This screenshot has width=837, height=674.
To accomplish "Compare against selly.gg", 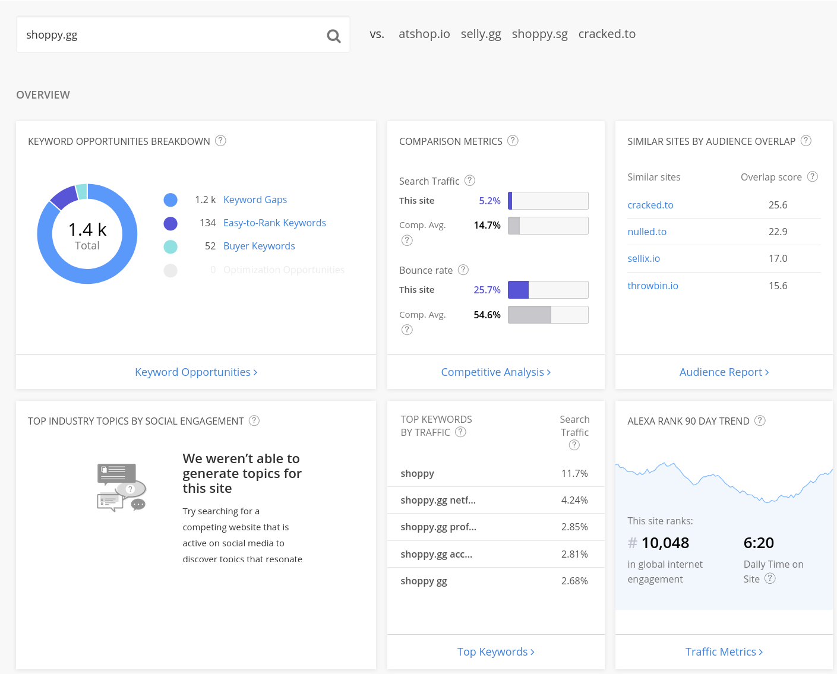I will (x=481, y=34).
